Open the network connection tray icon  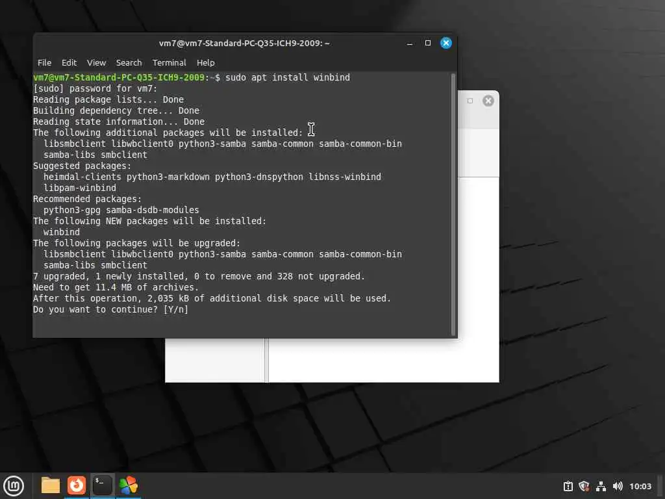601,486
